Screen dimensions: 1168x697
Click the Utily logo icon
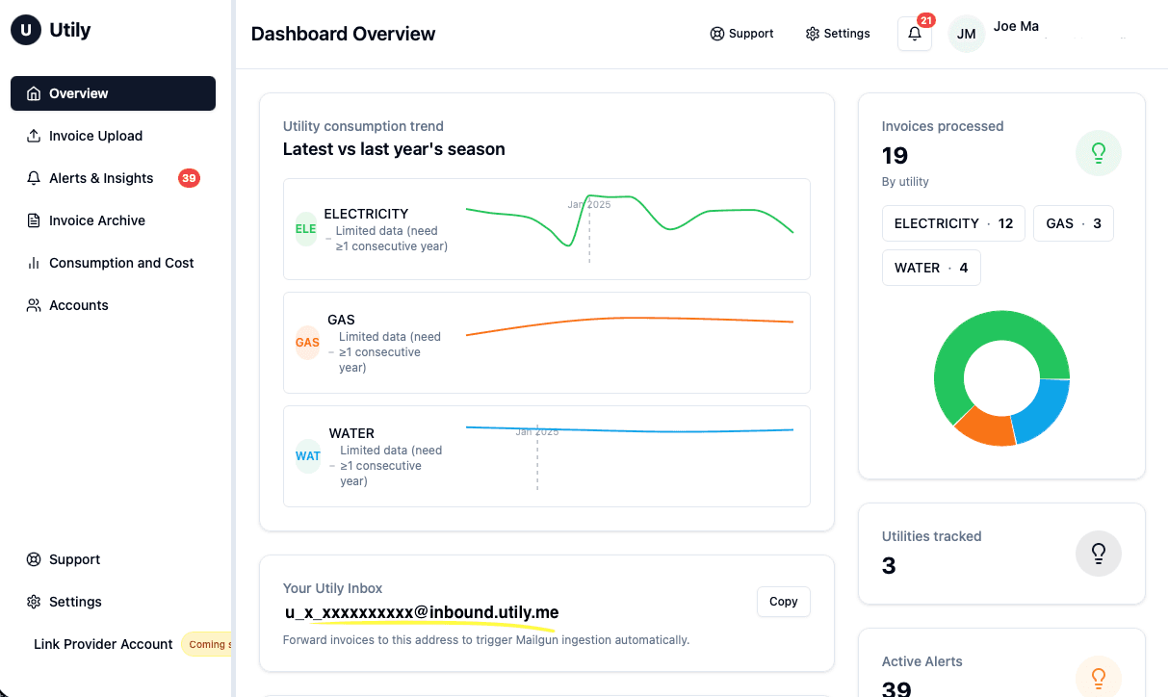[26, 30]
